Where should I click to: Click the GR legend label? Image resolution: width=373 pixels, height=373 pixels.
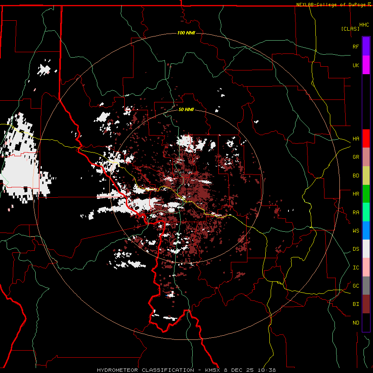tap(356, 157)
